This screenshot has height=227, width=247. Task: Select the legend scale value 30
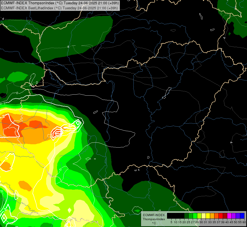click(x=202, y=222)
